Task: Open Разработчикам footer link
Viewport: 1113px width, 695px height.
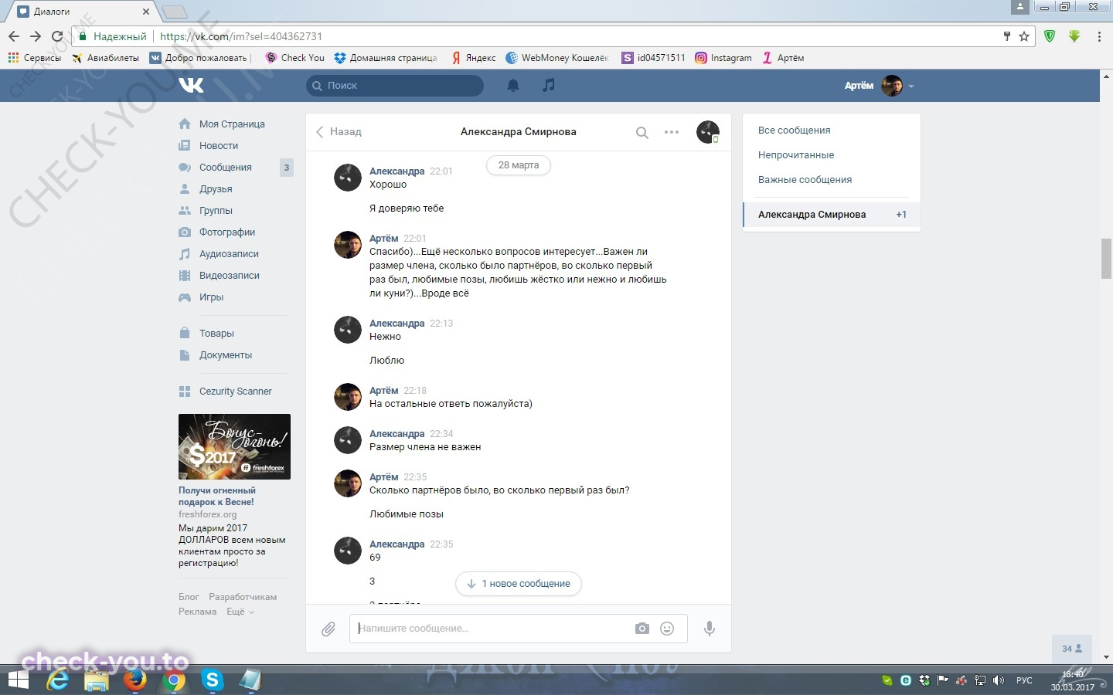Action: pyautogui.click(x=243, y=597)
